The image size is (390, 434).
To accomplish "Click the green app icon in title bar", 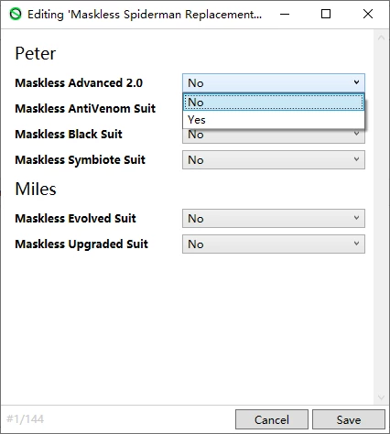I will tap(16, 14).
